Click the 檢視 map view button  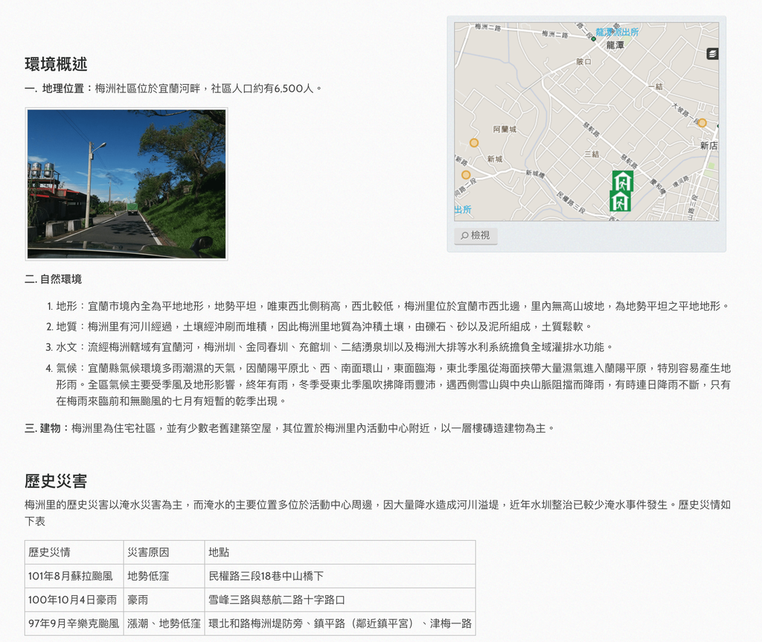point(476,235)
